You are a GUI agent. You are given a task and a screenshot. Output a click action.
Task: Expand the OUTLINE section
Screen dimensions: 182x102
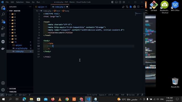click(x=20, y=89)
